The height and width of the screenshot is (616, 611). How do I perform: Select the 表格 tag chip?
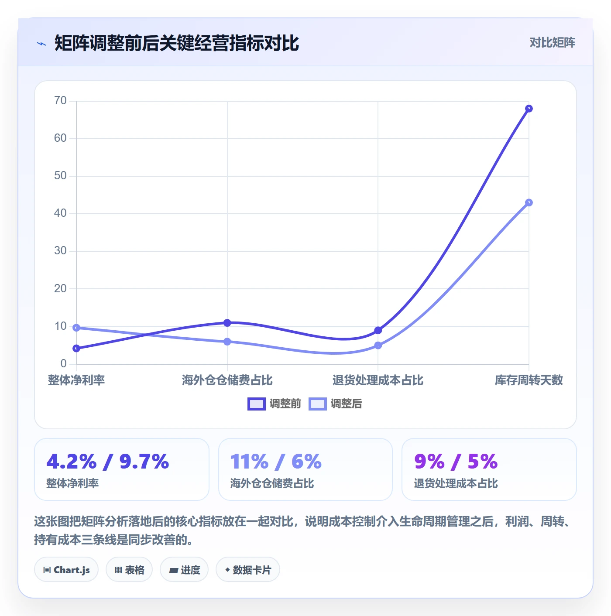tap(129, 569)
